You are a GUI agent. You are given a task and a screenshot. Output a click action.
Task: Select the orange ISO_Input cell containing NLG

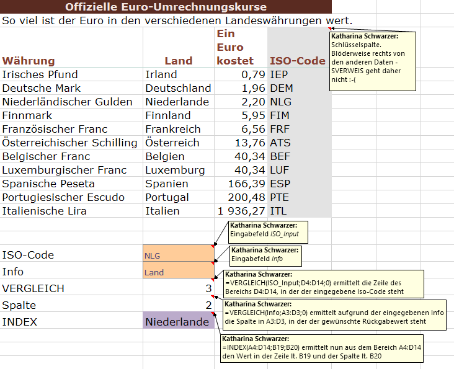(x=178, y=255)
